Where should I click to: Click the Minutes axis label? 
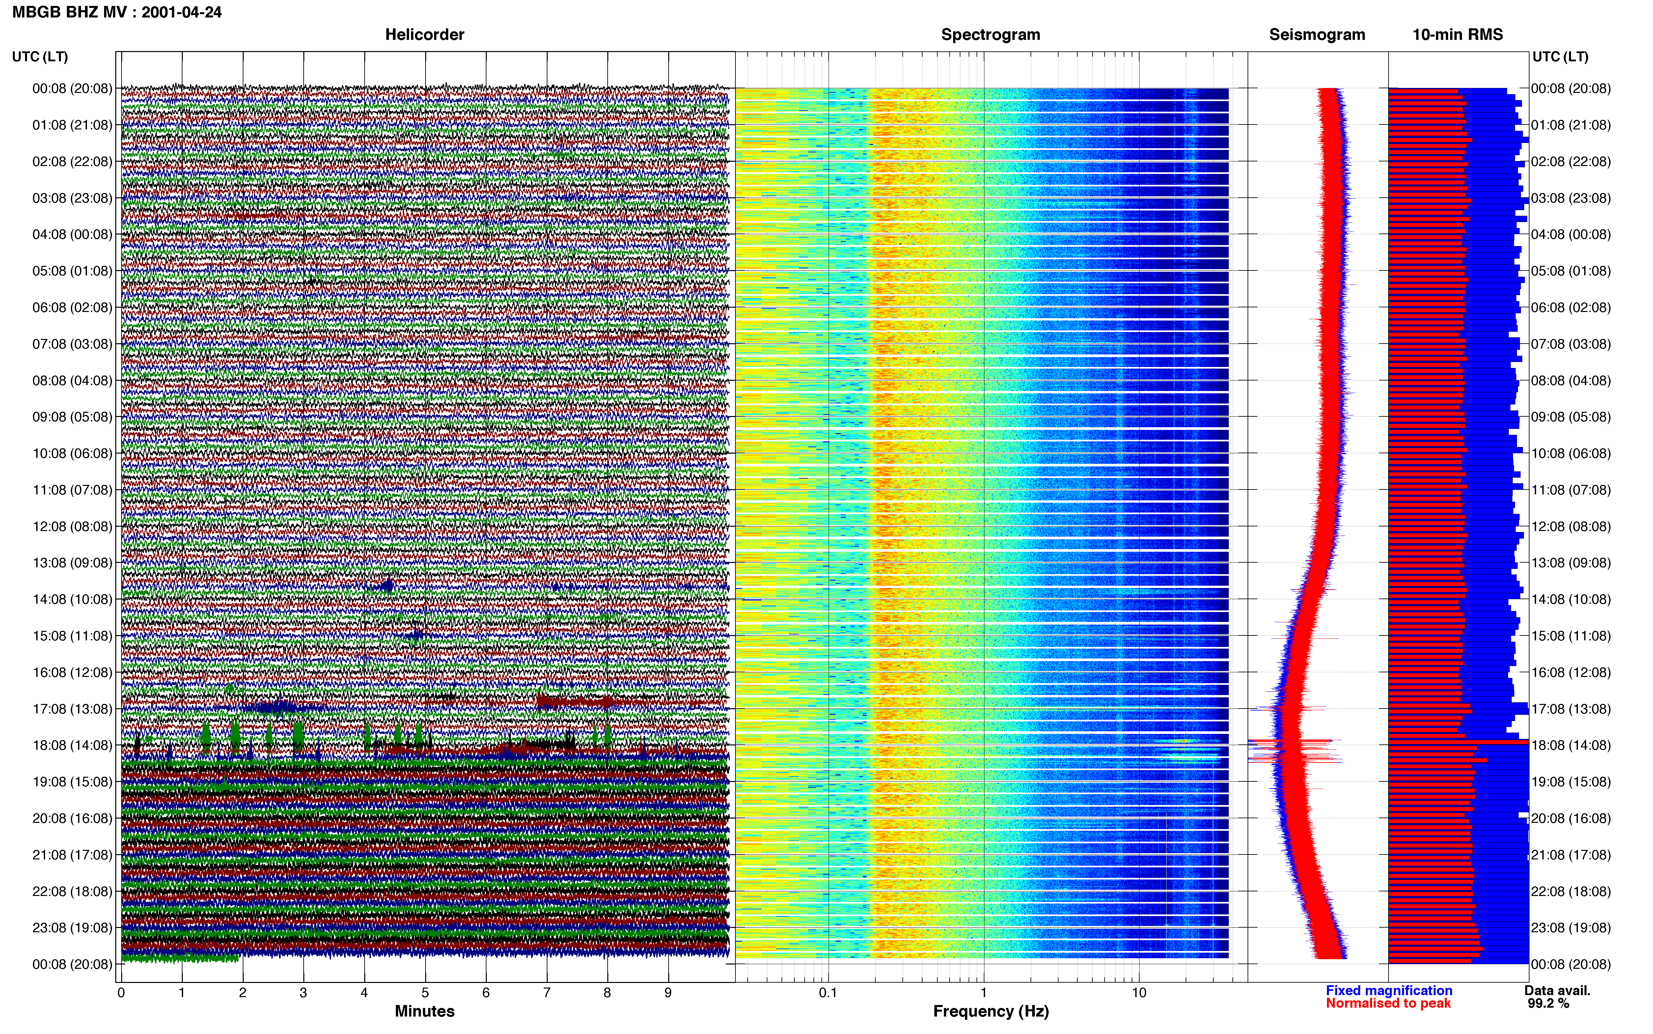pos(425,1011)
